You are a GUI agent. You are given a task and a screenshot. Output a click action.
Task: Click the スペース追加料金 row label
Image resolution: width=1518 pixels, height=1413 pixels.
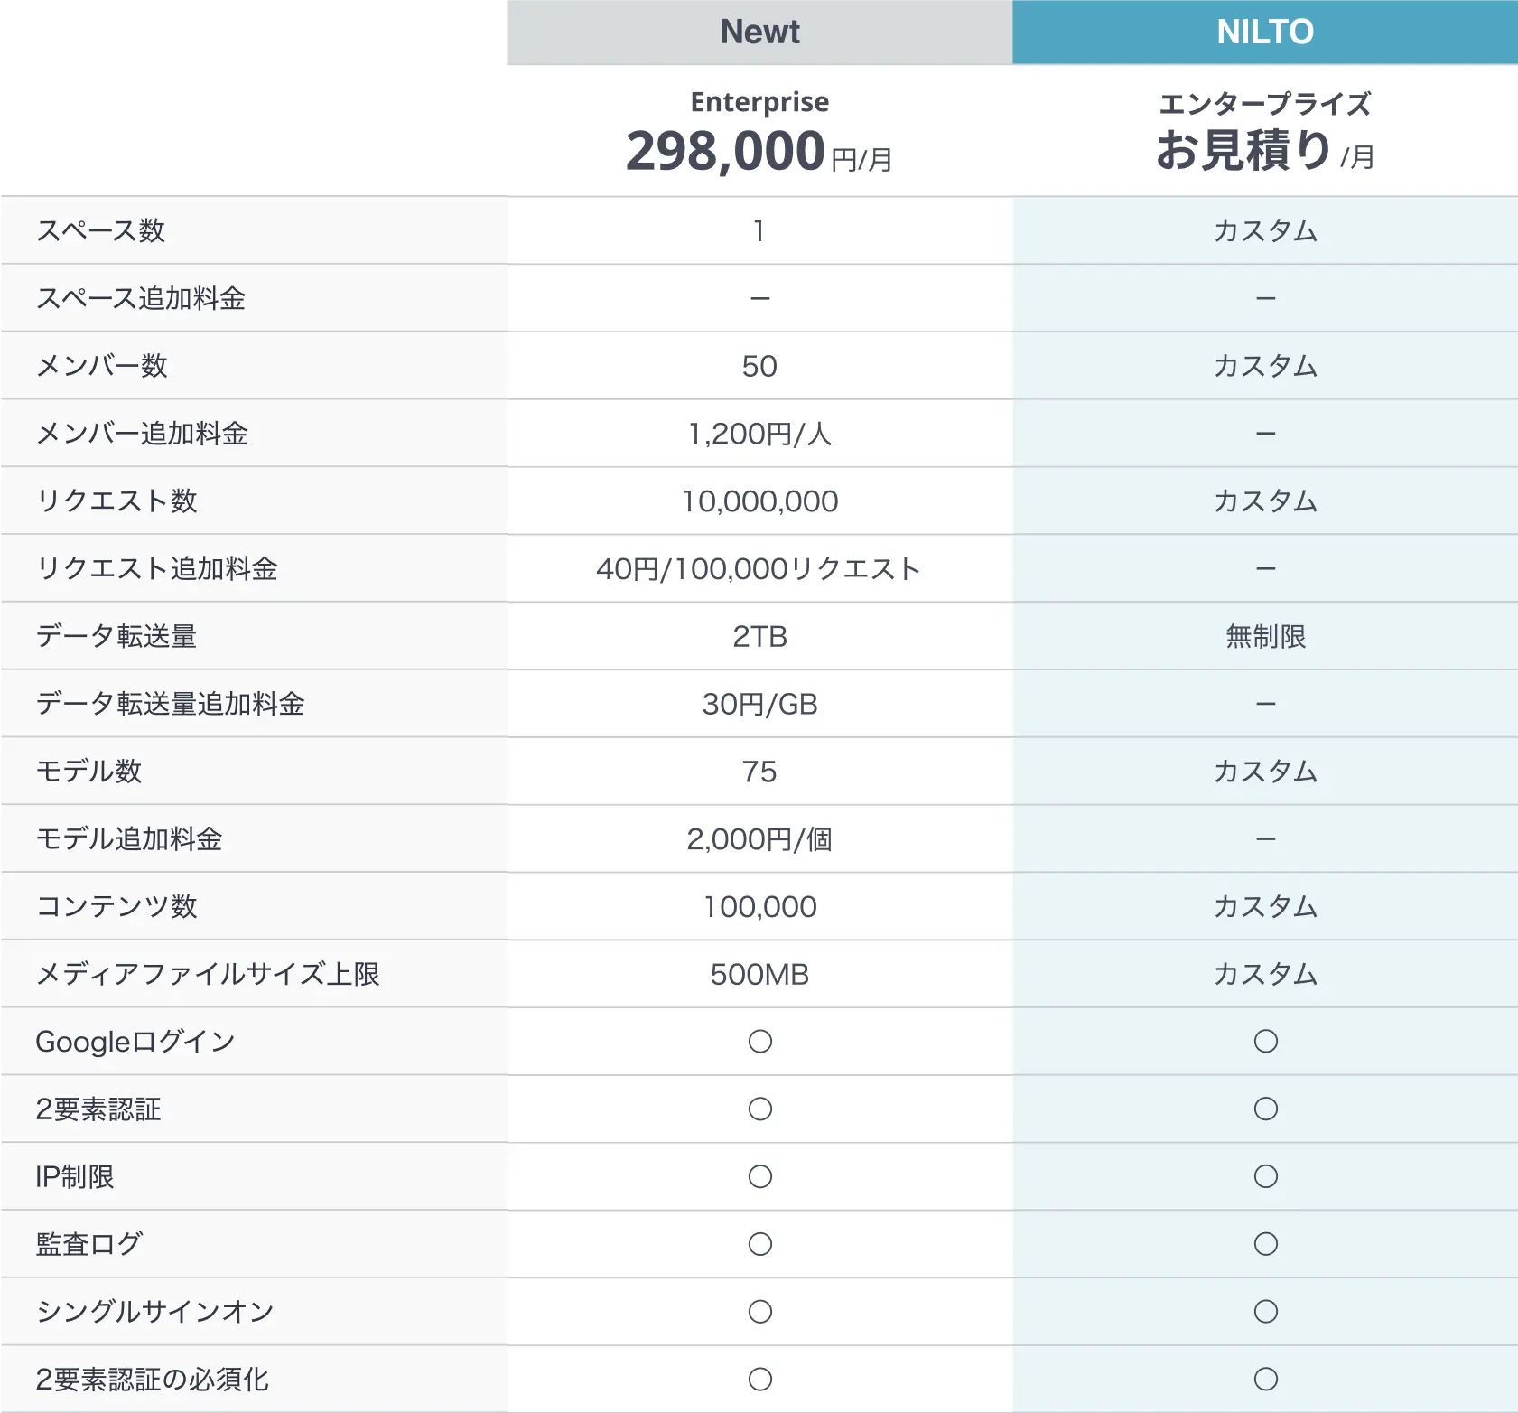tap(140, 298)
